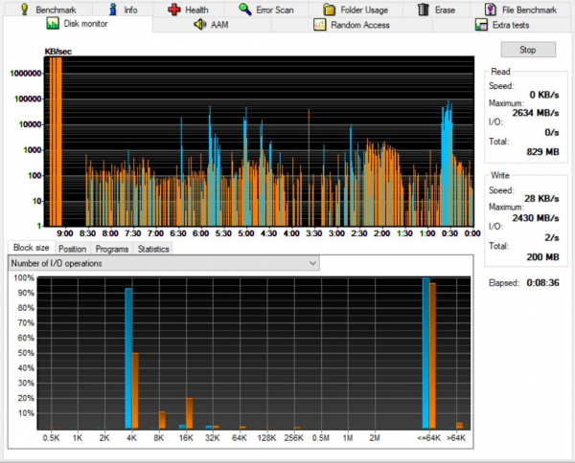Screen dimensions: 575x463
Task: Click the File Benchmark document icon
Action: click(x=490, y=9)
